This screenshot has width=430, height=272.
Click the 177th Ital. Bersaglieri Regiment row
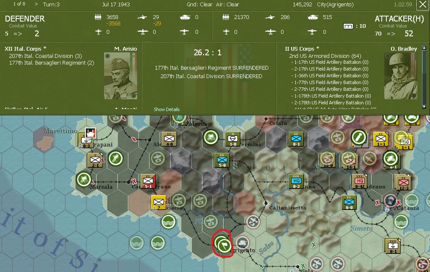(x=52, y=63)
